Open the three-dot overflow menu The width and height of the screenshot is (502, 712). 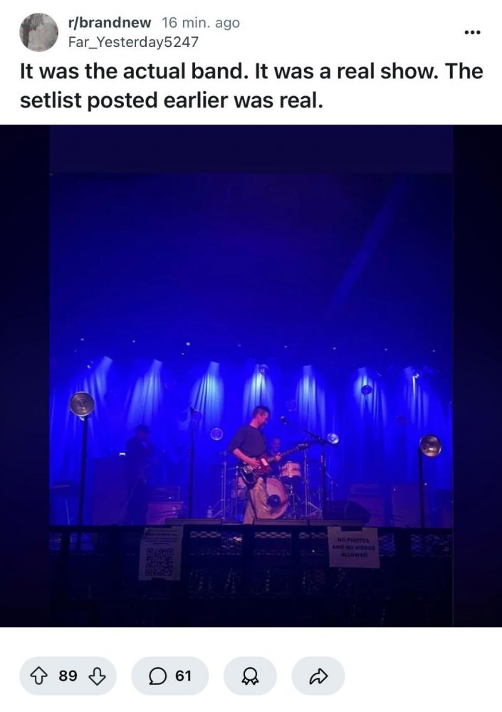(472, 32)
